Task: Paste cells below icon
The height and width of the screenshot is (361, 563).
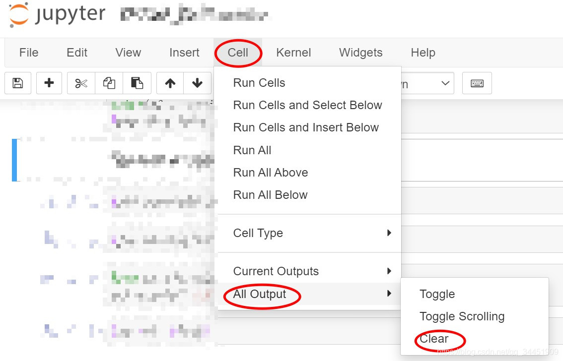Action: [x=137, y=83]
